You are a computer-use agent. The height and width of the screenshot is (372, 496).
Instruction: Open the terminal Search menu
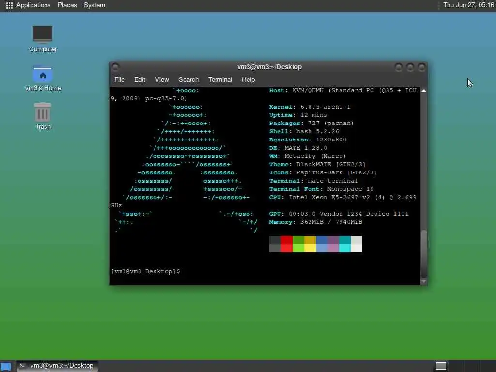[x=188, y=80]
